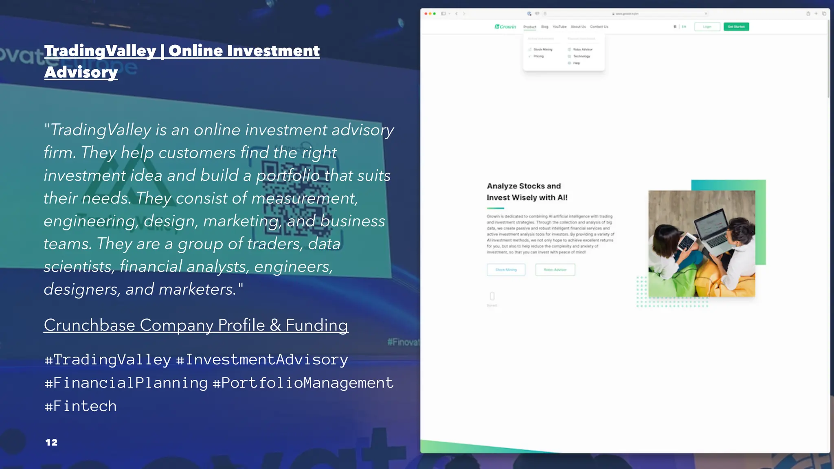
Task: Click the Growin logo
Action: point(505,26)
